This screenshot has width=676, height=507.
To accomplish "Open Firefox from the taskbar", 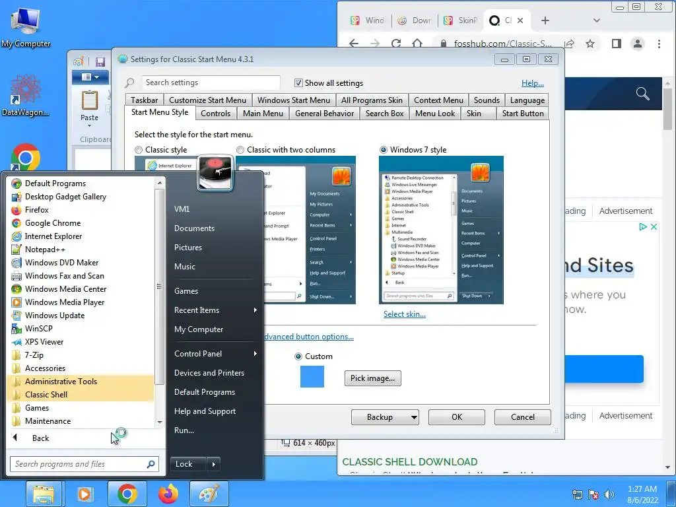I will coord(168,494).
